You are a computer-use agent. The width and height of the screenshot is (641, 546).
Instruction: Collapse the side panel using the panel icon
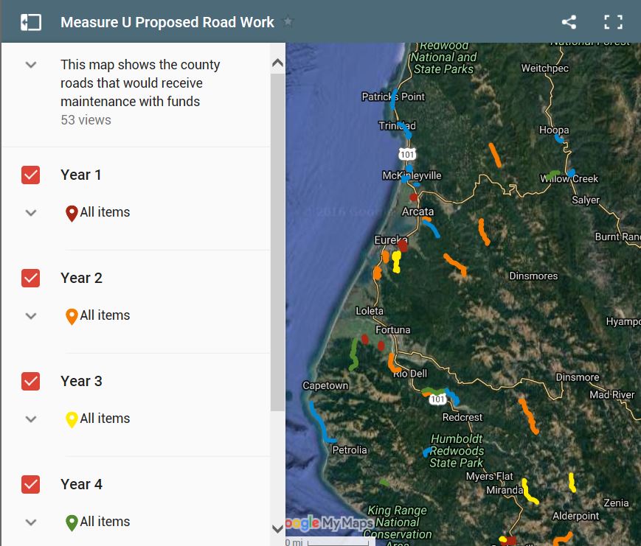point(30,22)
